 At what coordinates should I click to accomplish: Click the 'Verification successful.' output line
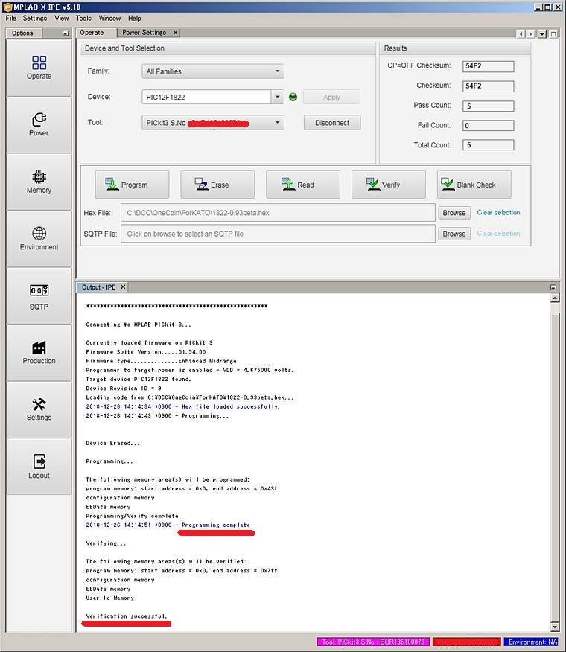[x=127, y=616]
